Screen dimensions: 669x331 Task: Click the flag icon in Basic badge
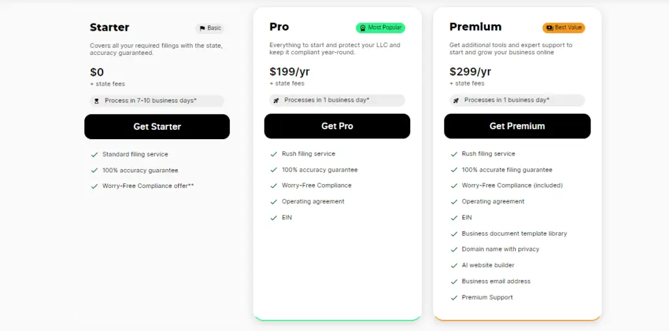[203, 29]
